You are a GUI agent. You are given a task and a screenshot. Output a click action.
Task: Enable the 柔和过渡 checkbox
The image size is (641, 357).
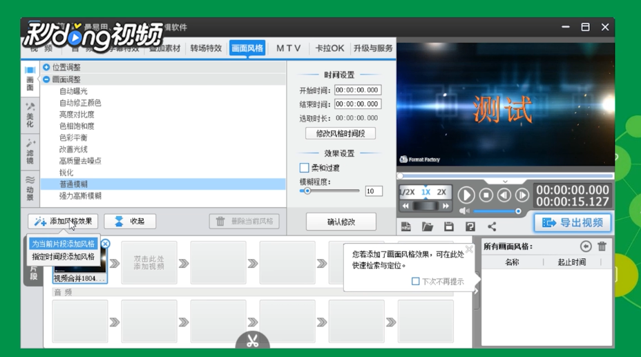click(x=304, y=168)
